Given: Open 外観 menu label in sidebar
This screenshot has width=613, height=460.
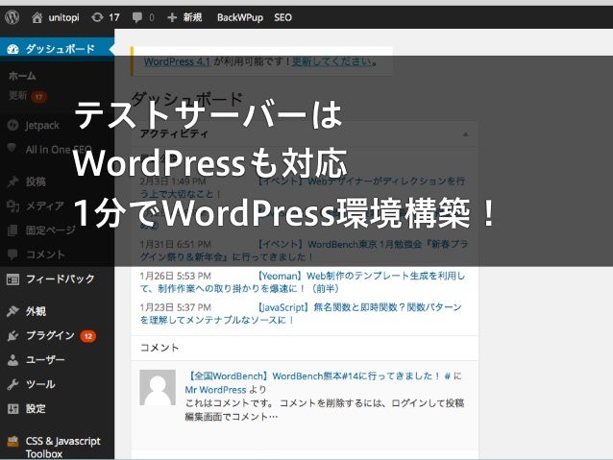Looking at the screenshot, I should point(36,311).
